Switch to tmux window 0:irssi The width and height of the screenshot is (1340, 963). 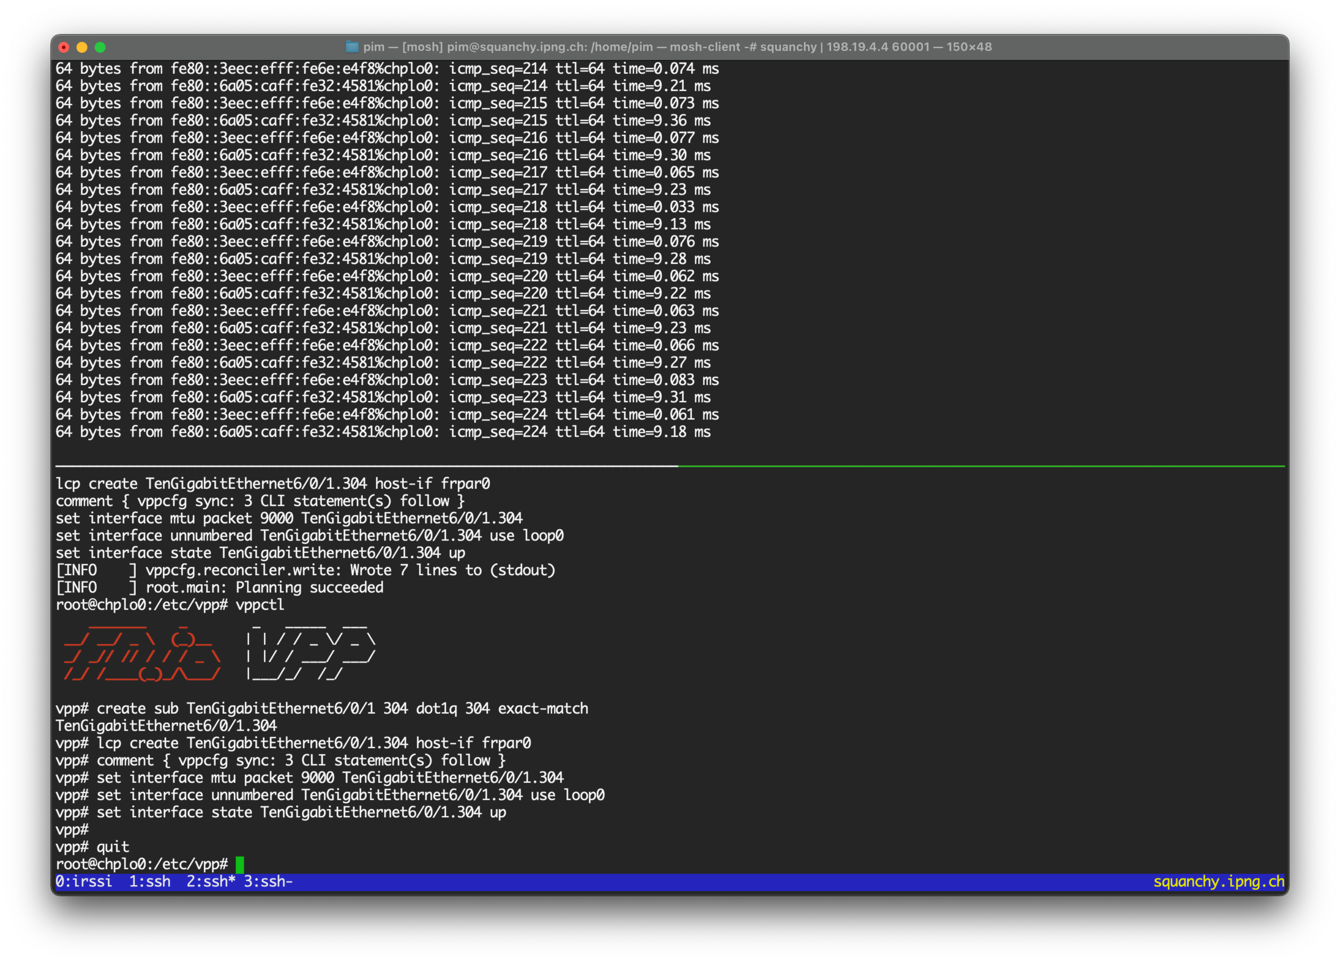click(x=84, y=882)
